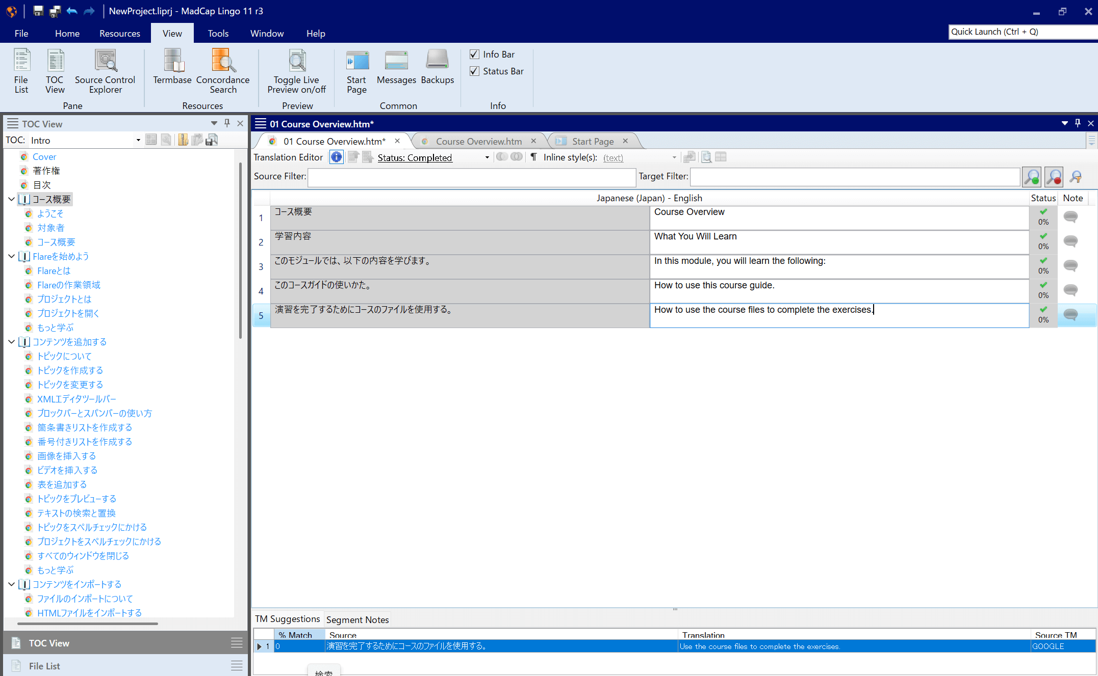Open the File menu
The width and height of the screenshot is (1098, 676).
click(x=21, y=33)
